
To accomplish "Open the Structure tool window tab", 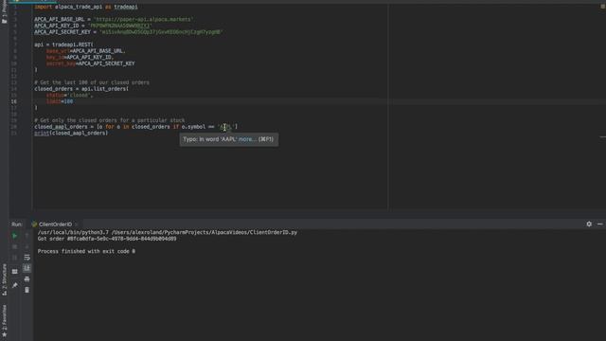I will (x=4, y=280).
